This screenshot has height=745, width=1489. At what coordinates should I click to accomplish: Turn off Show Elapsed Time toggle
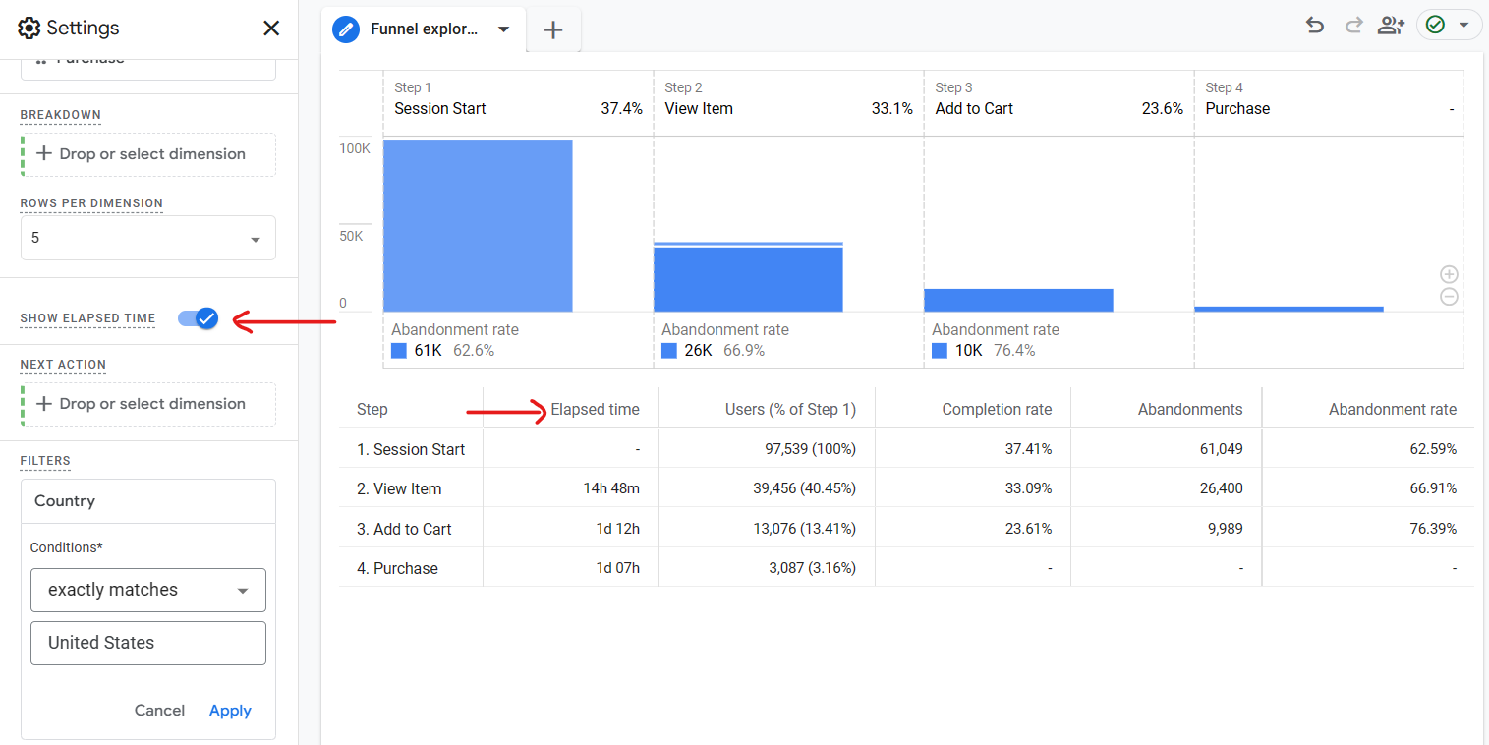[x=199, y=317]
